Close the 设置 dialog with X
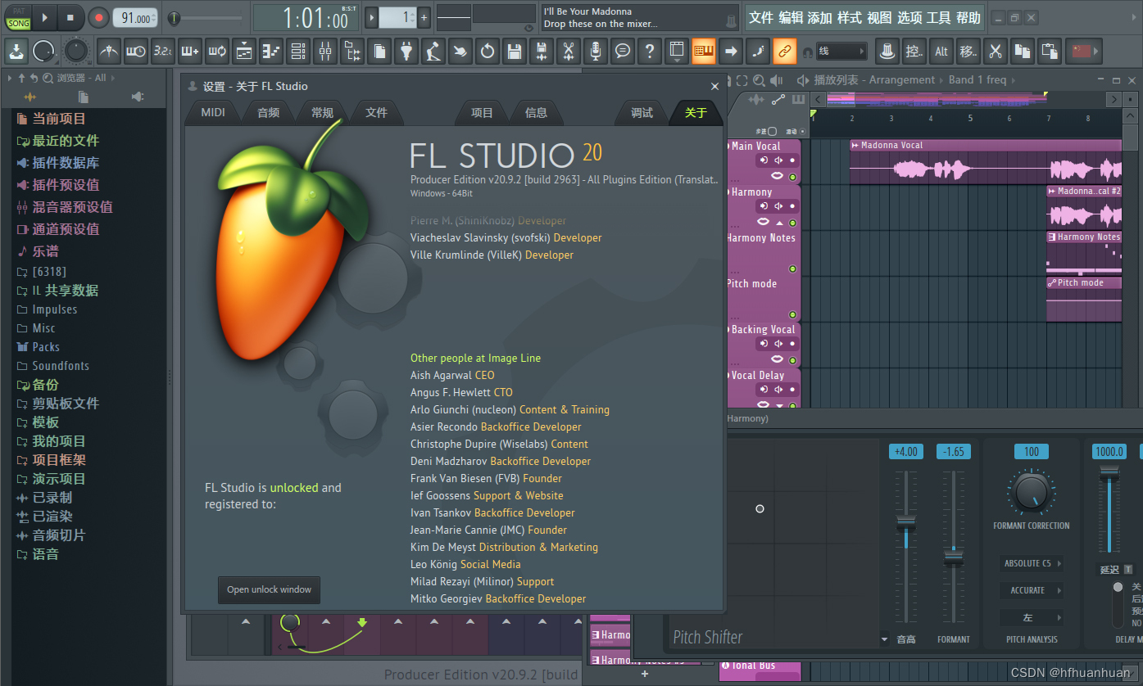This screenshot has height=686, width=1143. pyautogui.click(x=714, y=86)
